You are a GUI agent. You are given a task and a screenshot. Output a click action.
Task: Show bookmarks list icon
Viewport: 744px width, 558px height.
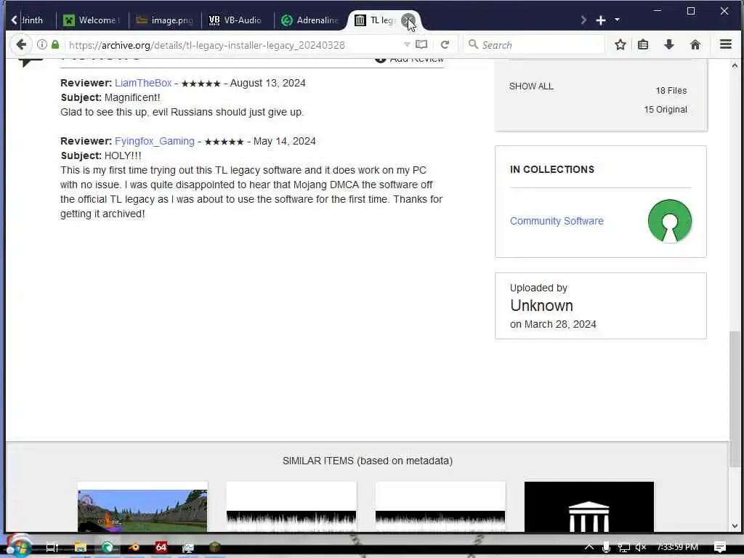(643, 44)
